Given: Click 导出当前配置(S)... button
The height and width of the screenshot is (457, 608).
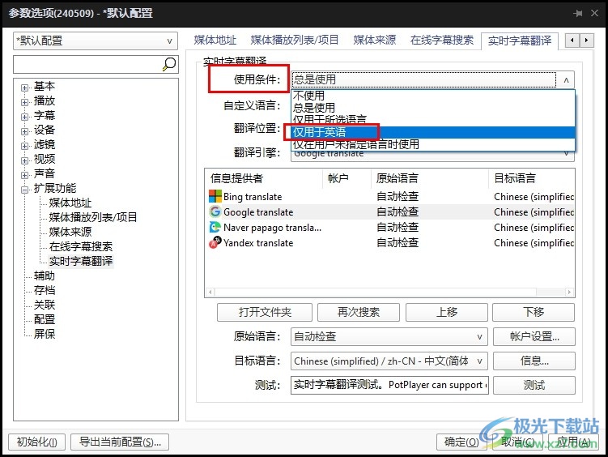Looking at the screenshot, I should point(120,442).
